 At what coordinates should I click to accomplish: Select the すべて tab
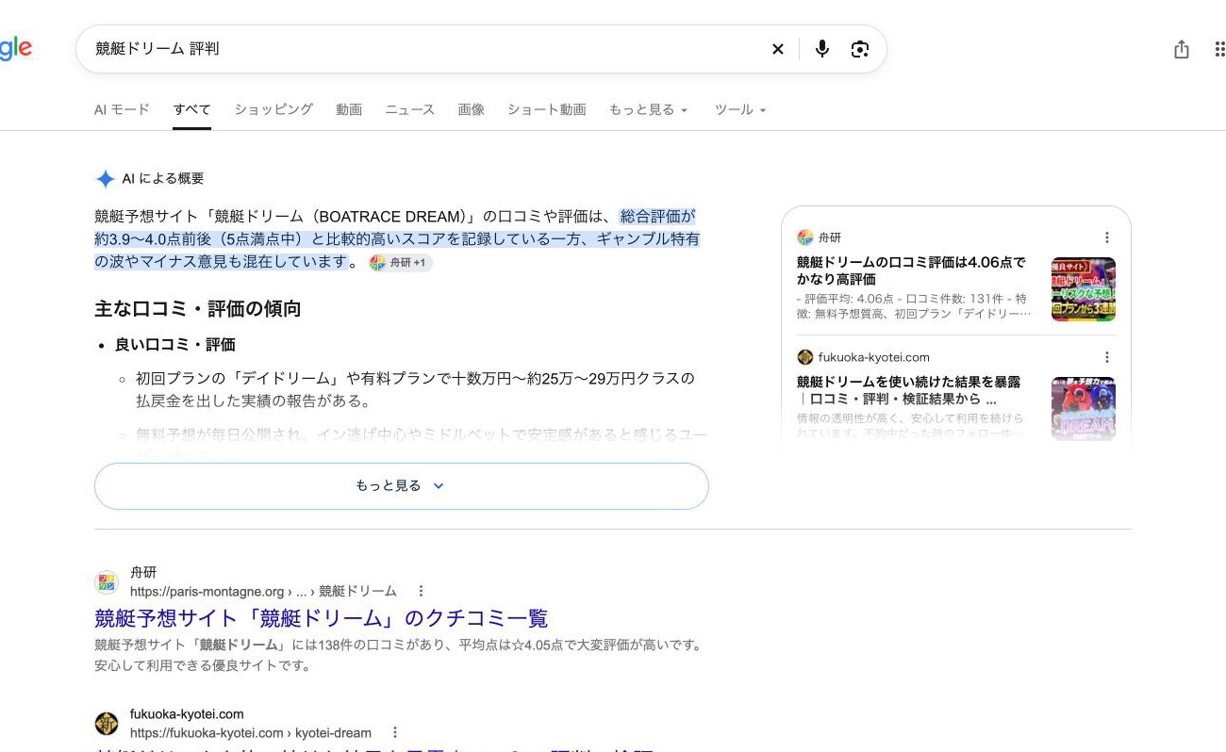tap(192, 109)
